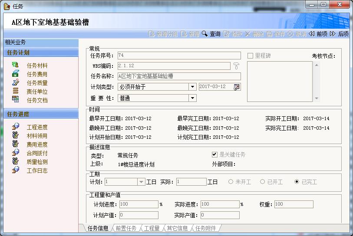Expand the 重要性 dropdown
This screenshot has height=236, width=353.
(192, 98)
